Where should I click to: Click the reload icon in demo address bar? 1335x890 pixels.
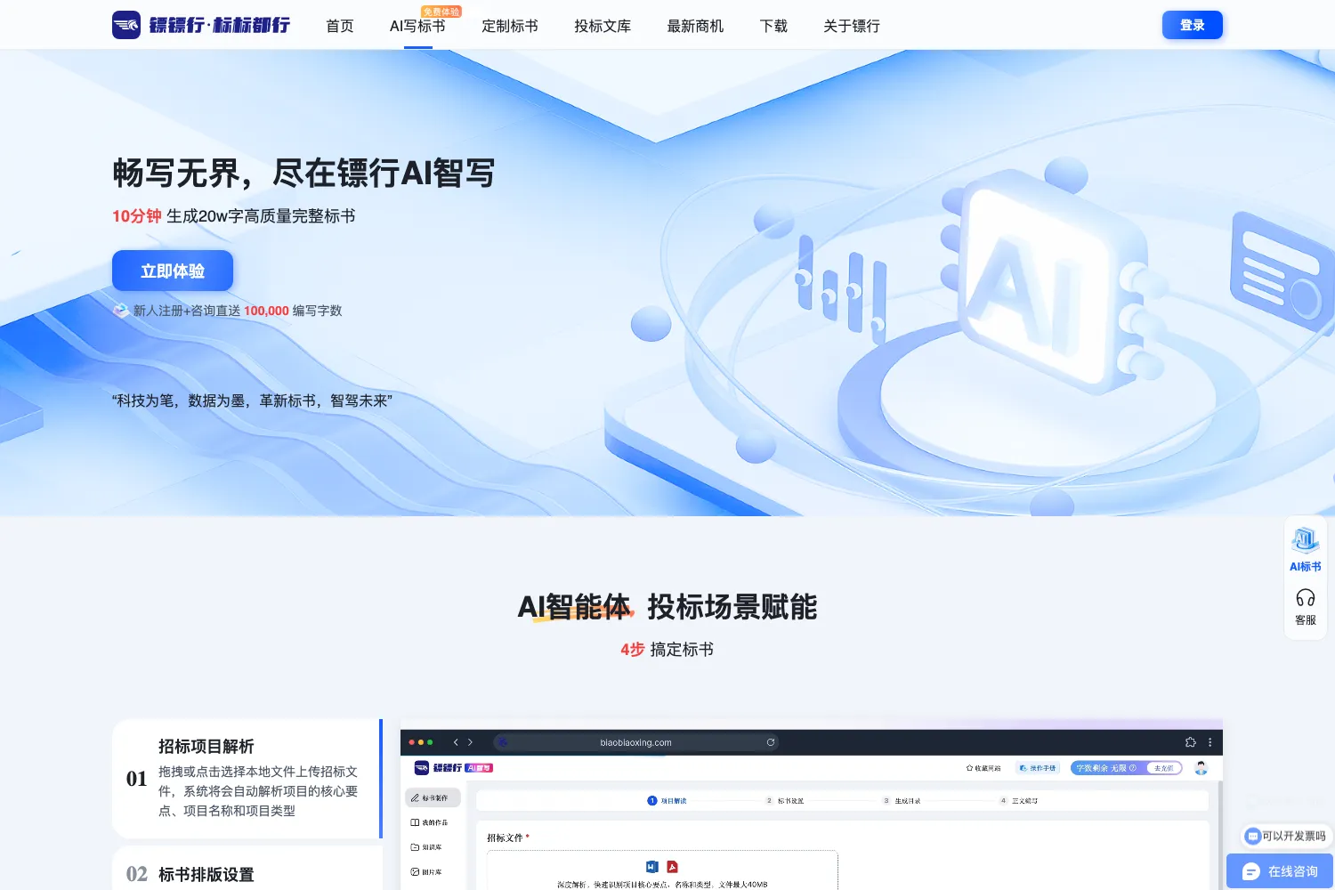click(771, 742)
